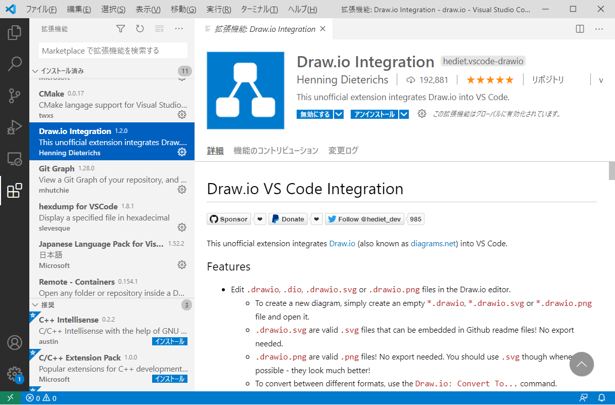Open the Accounts icon in the activity bar
This screenshot has width=615, height=405.
(x=15, y=342)
